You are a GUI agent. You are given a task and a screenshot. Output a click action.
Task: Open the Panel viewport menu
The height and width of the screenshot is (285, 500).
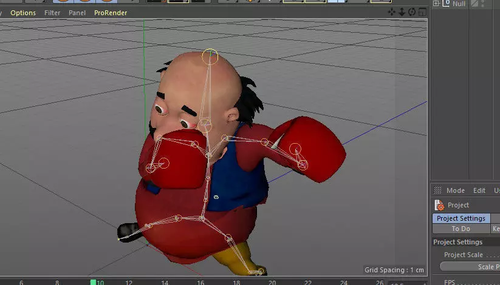click(77, 13)
